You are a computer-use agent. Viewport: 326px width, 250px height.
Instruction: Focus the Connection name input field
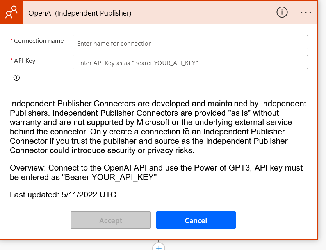190,42
